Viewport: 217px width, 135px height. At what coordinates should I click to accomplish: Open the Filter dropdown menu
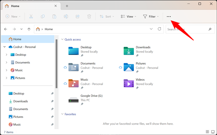pos(151,16)
